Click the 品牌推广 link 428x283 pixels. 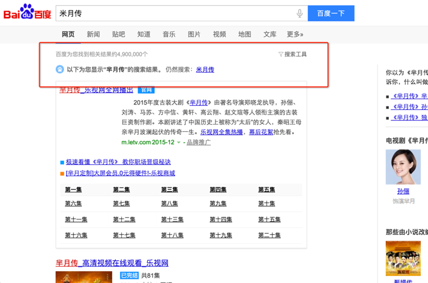click(198, 142)
